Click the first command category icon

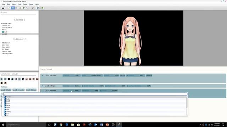[2, 79]
